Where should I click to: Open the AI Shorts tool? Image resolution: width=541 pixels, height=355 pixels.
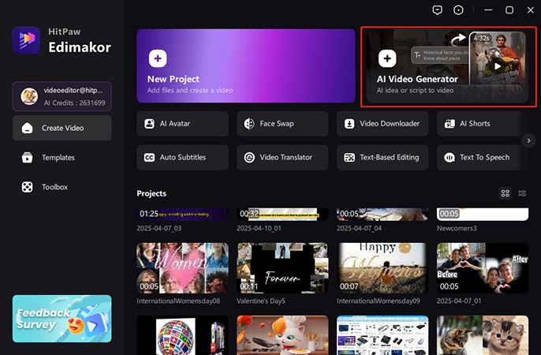coord(483,124)
